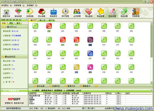Image resolution: width=154 pixels, height=111 pixels.
Task: Select free green table 208
Action: 131,26
